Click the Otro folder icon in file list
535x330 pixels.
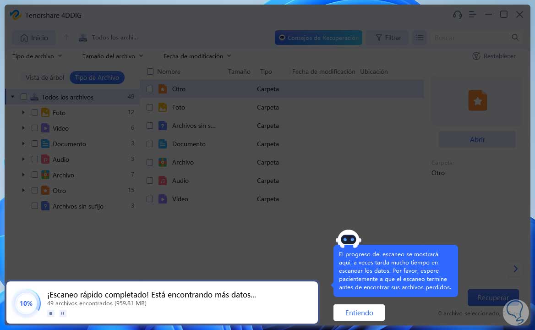(163, 89)
